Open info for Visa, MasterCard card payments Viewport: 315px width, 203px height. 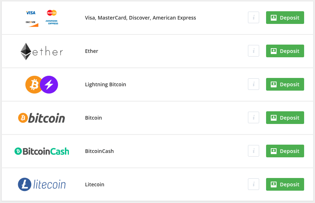click(x=253, y=18)
